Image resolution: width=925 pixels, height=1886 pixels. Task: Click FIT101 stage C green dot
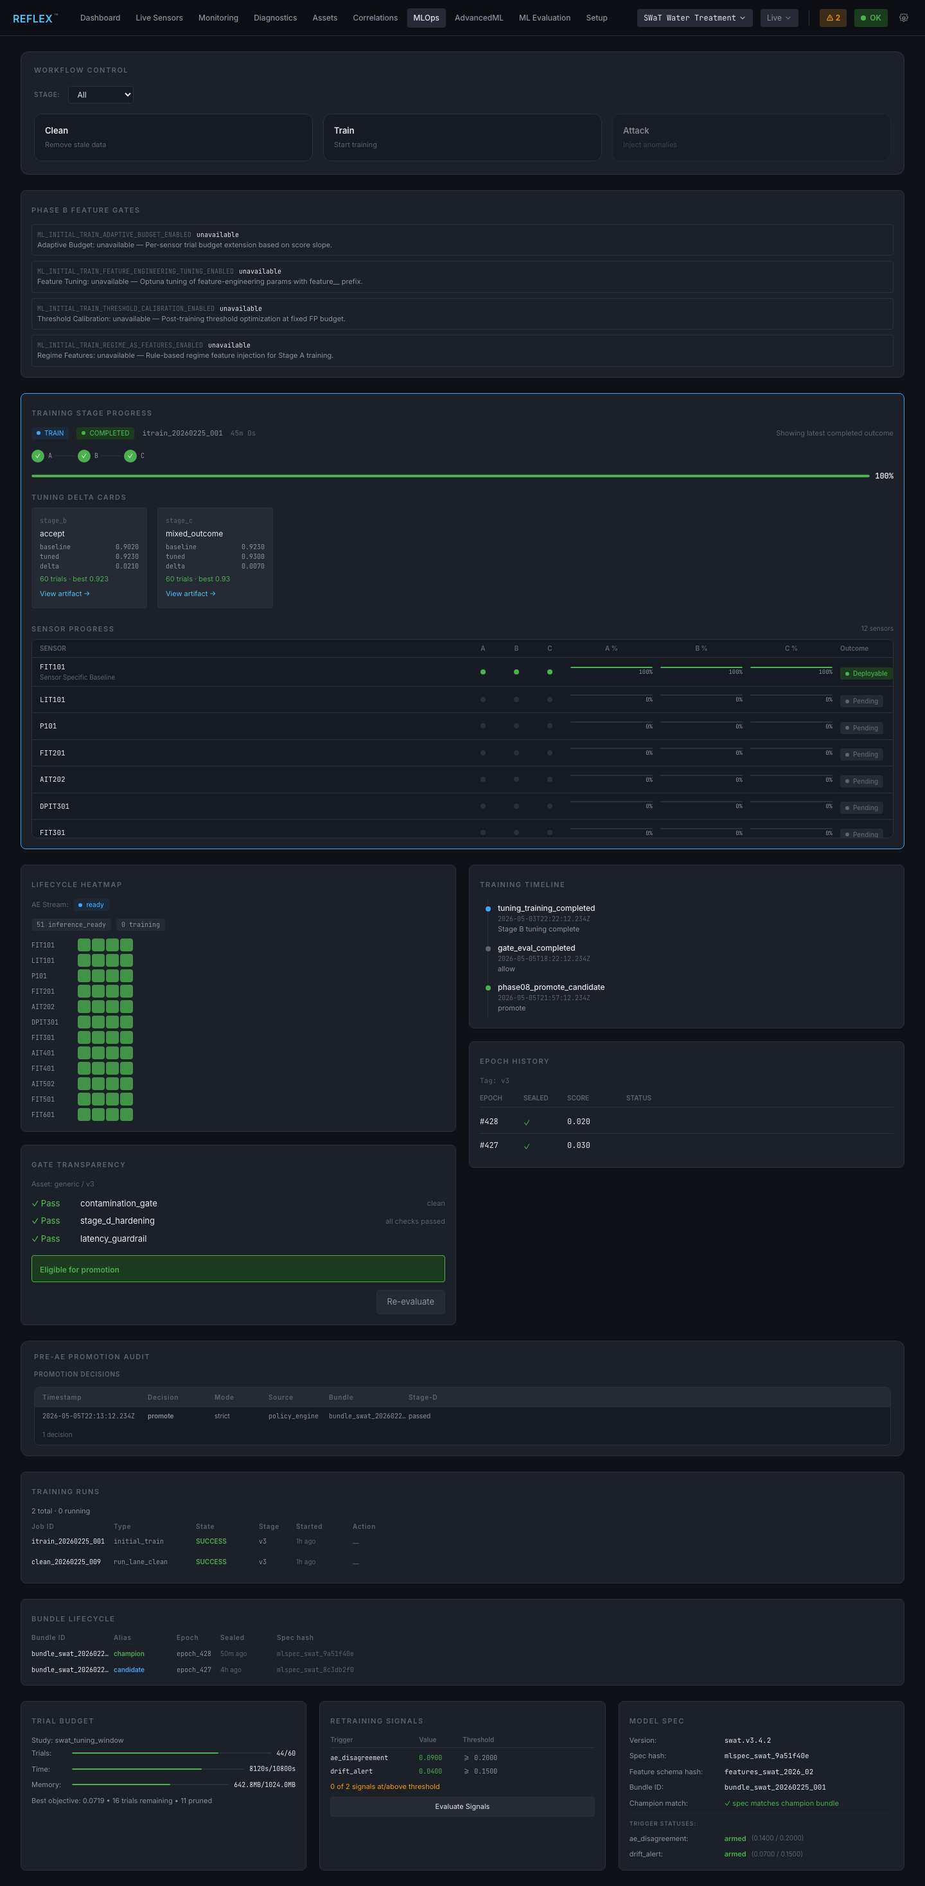click(x=550, y=672)
